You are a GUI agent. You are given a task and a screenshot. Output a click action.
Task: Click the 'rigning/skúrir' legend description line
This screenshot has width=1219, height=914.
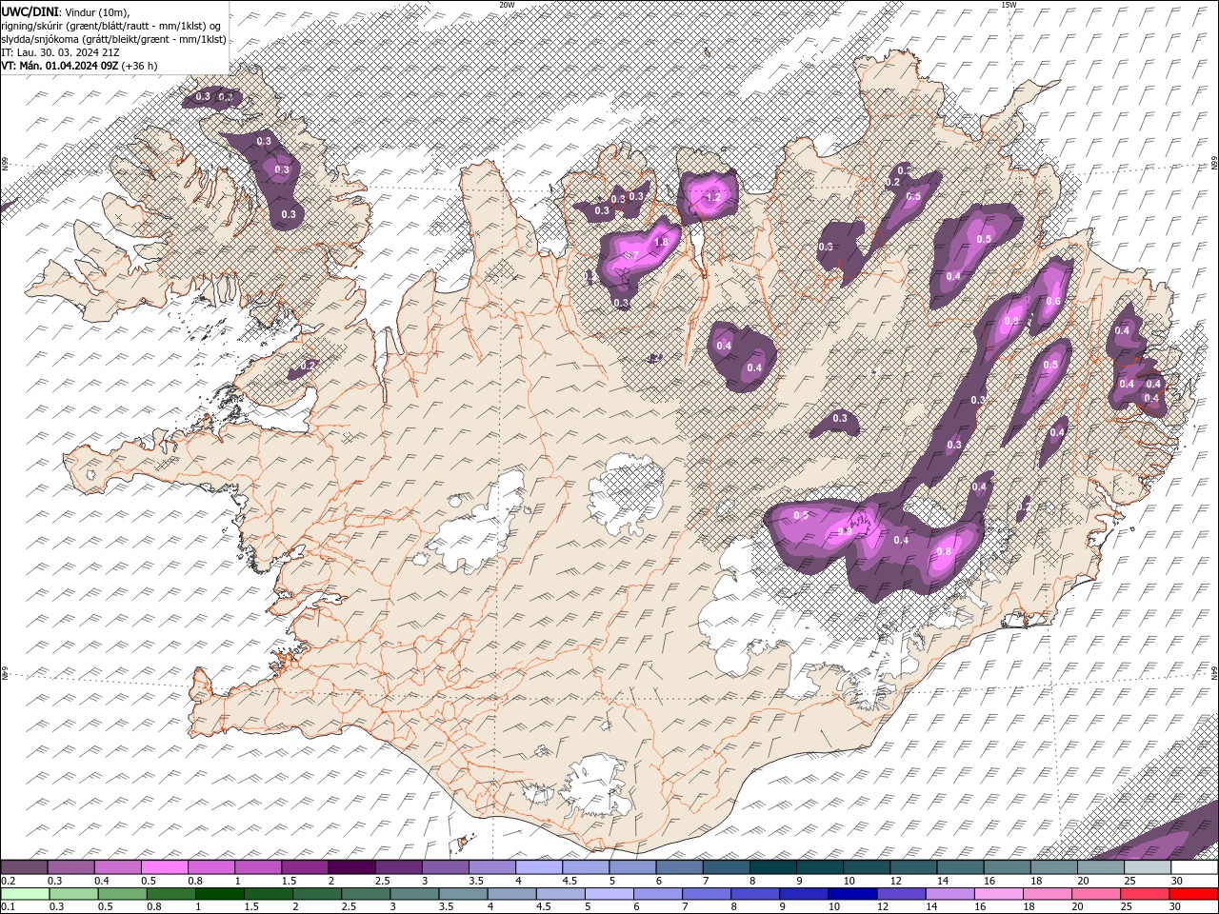[111, 26]
